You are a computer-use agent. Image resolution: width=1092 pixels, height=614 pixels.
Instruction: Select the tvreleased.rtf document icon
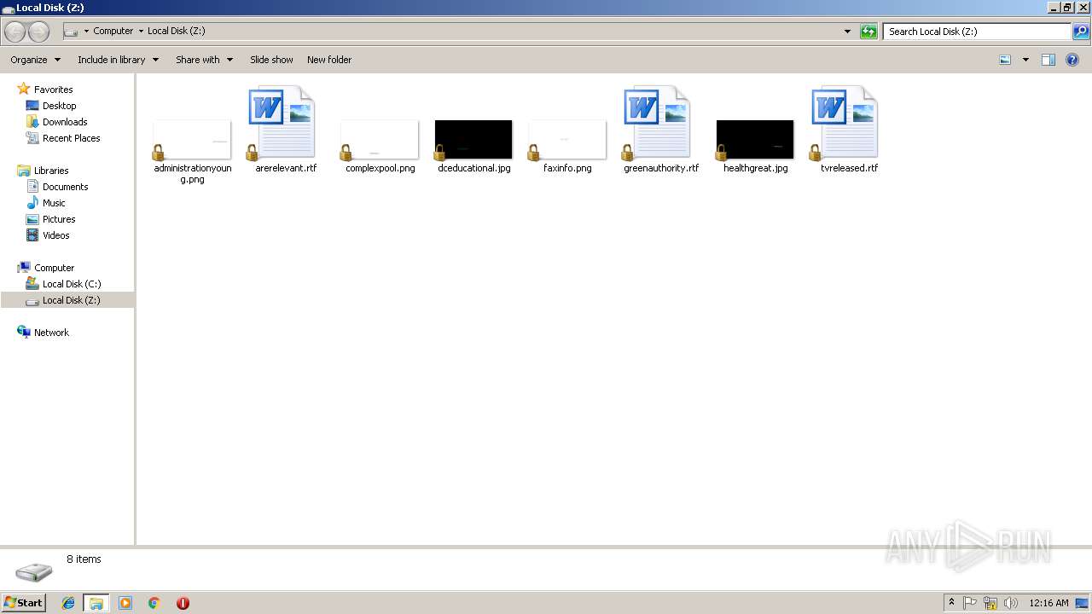tap(845, 122)
